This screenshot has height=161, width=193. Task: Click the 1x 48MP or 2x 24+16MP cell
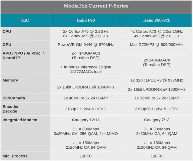[86, 98]
